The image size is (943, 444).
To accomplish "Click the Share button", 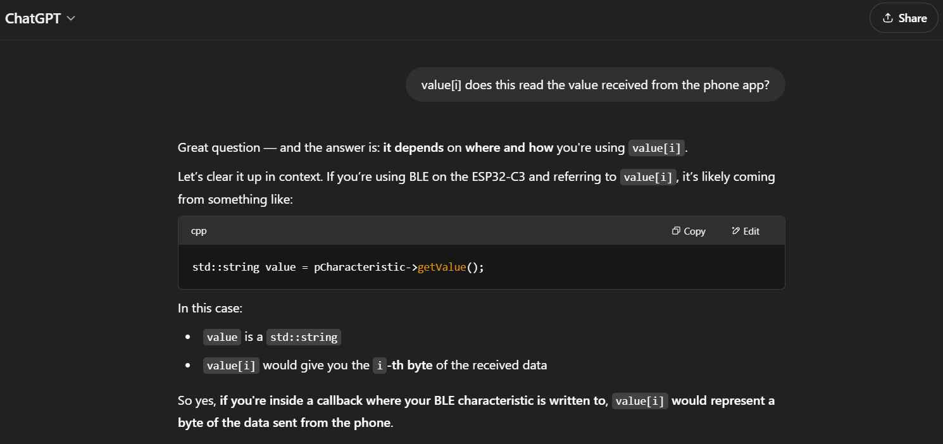I will tap(904, 18).
